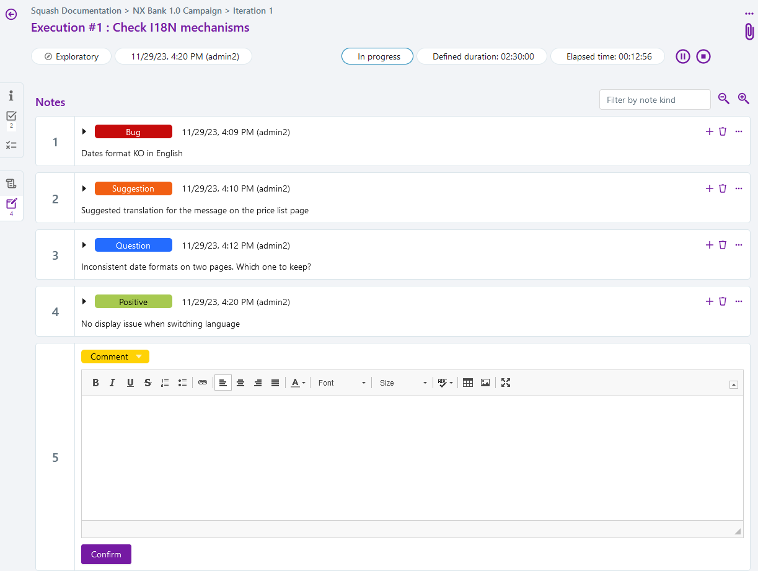The image size is (758, 571).
Task: Open more options for the Question note
Action: pos(738,245)
